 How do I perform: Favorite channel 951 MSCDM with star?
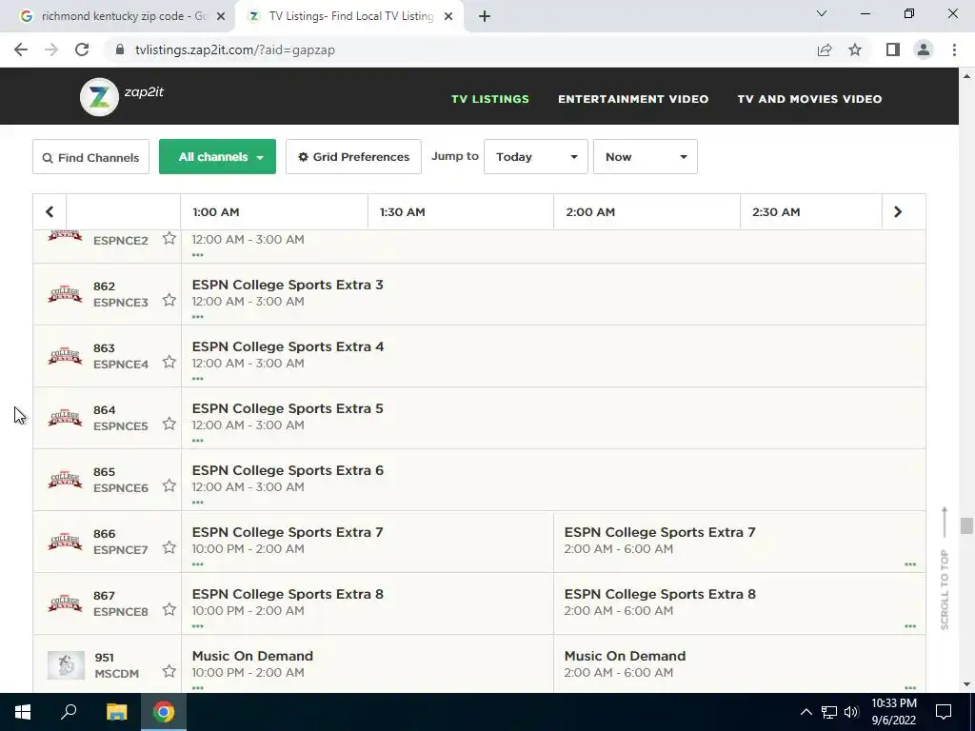pyautogui.click(x=169, y=671)
